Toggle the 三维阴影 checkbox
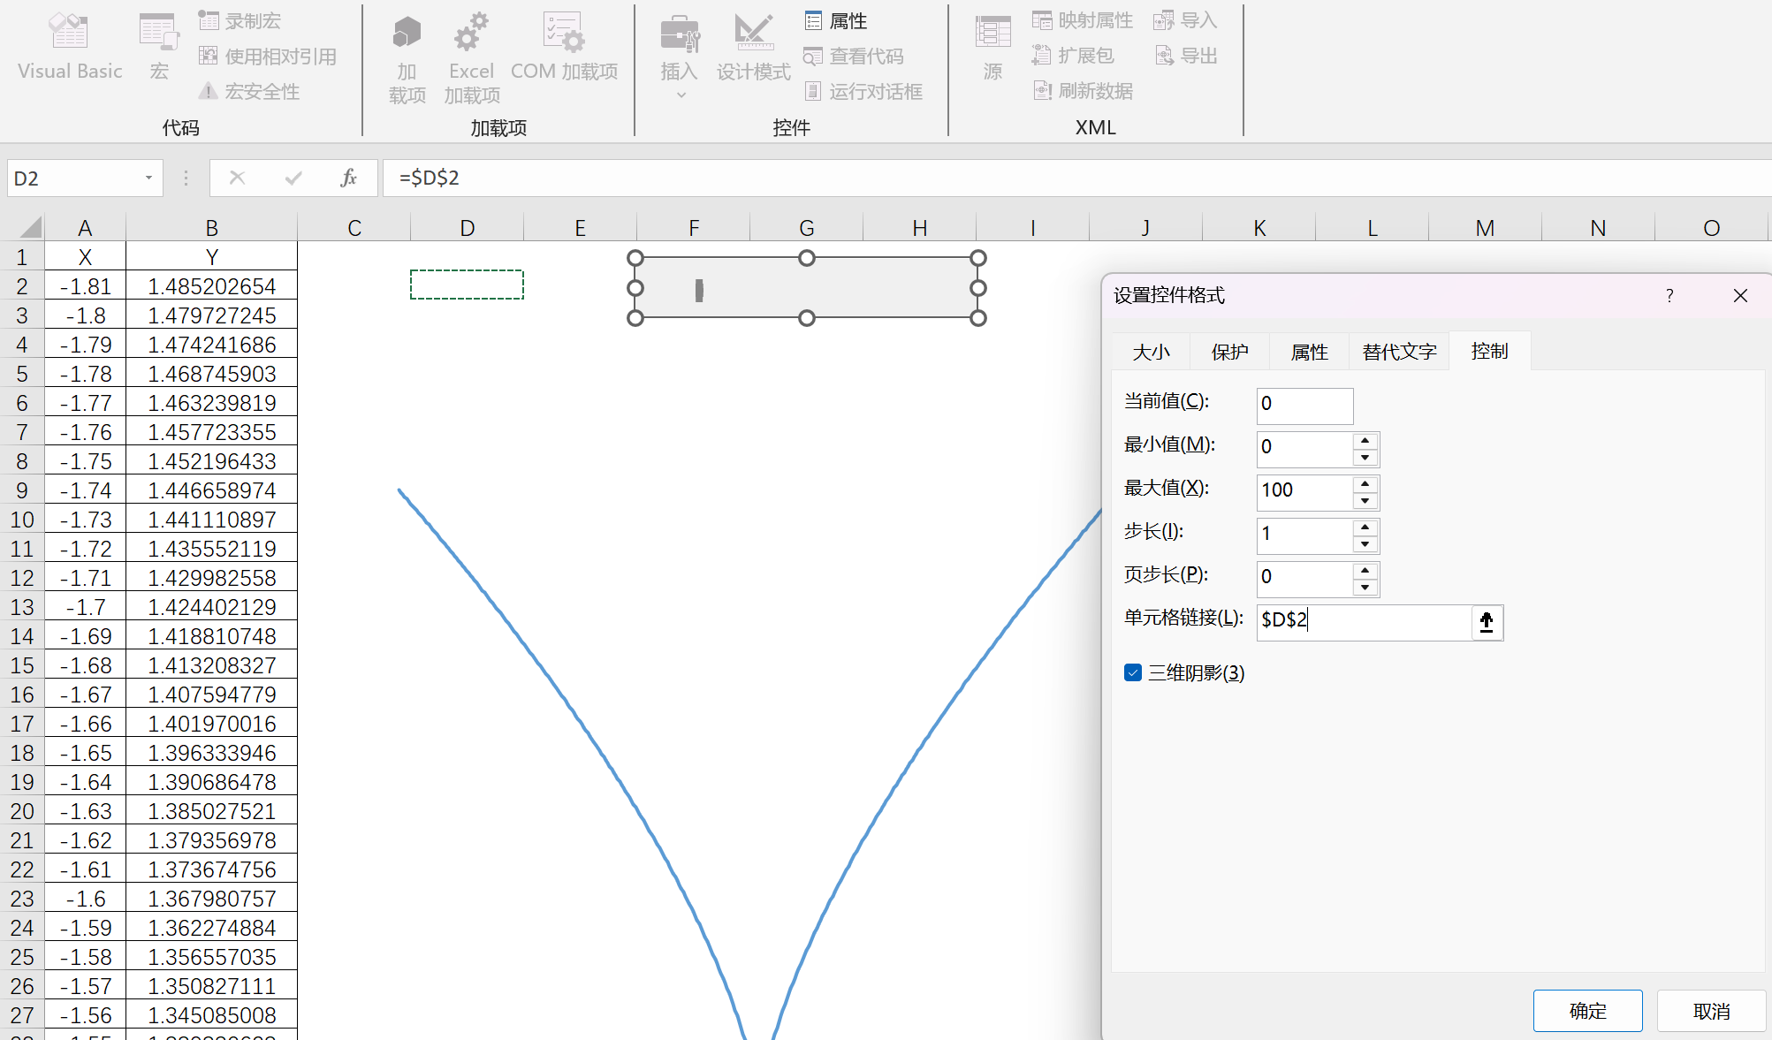The width and height of the screenshot is (1772, 1040). click(1133, 672)
